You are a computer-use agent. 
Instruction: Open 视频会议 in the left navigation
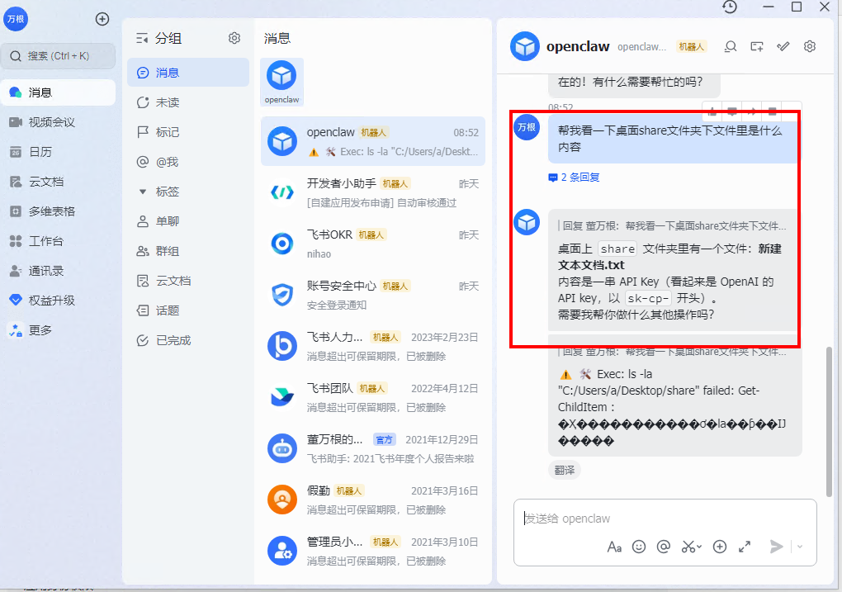51,122
